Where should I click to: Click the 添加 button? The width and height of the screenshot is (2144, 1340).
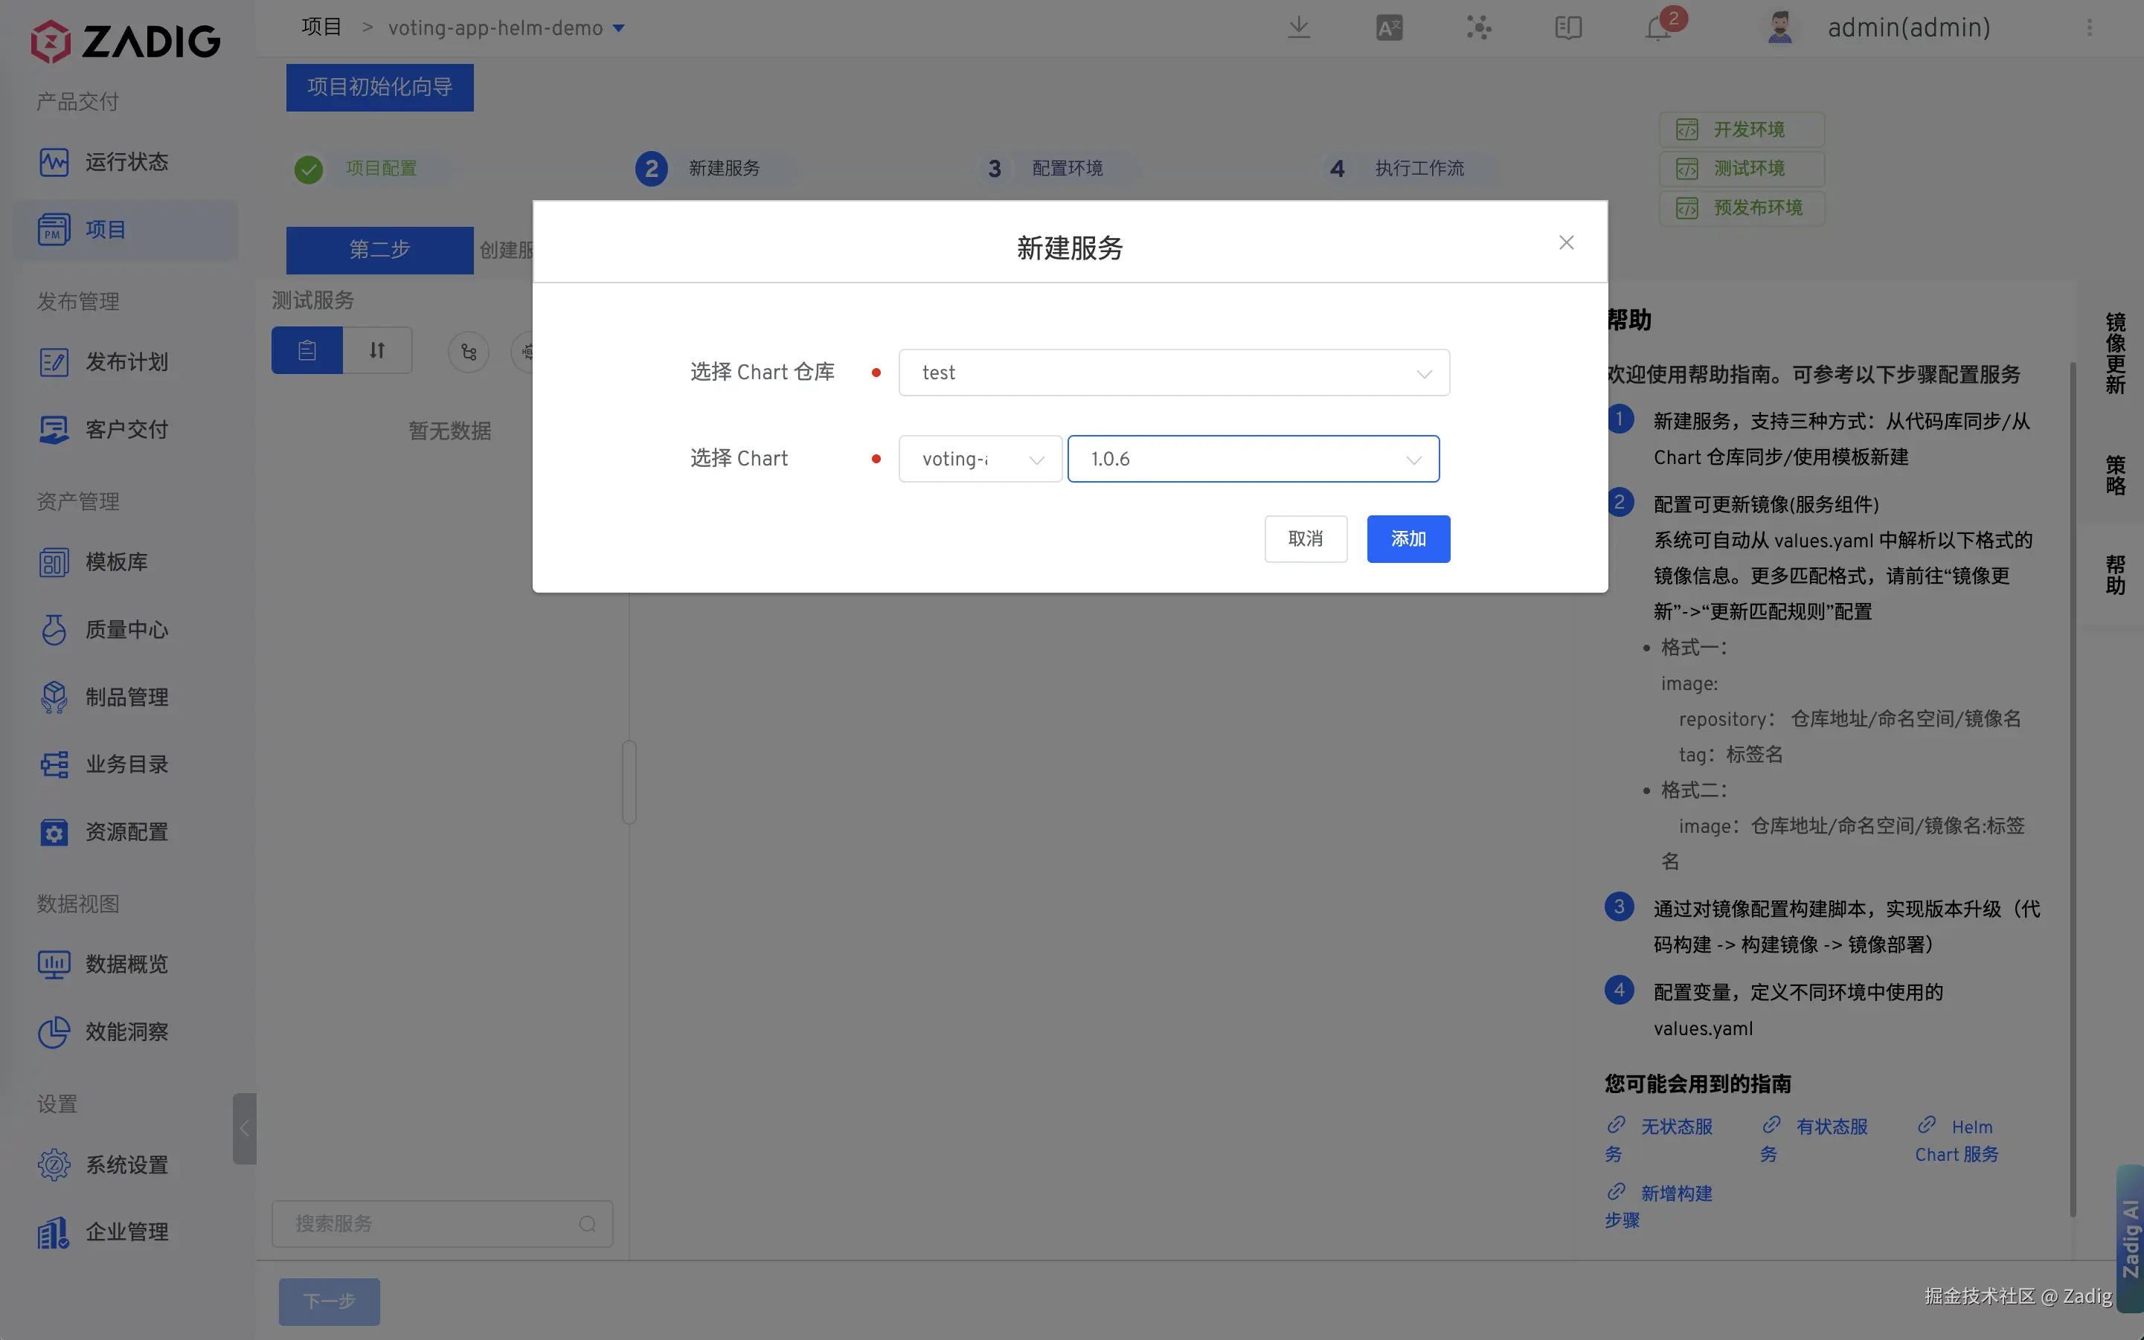tap(1408, 539)
